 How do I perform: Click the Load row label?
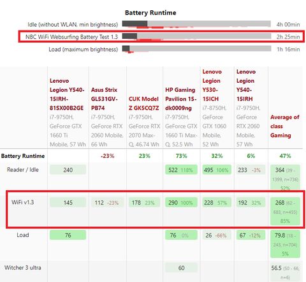(23, 235)
